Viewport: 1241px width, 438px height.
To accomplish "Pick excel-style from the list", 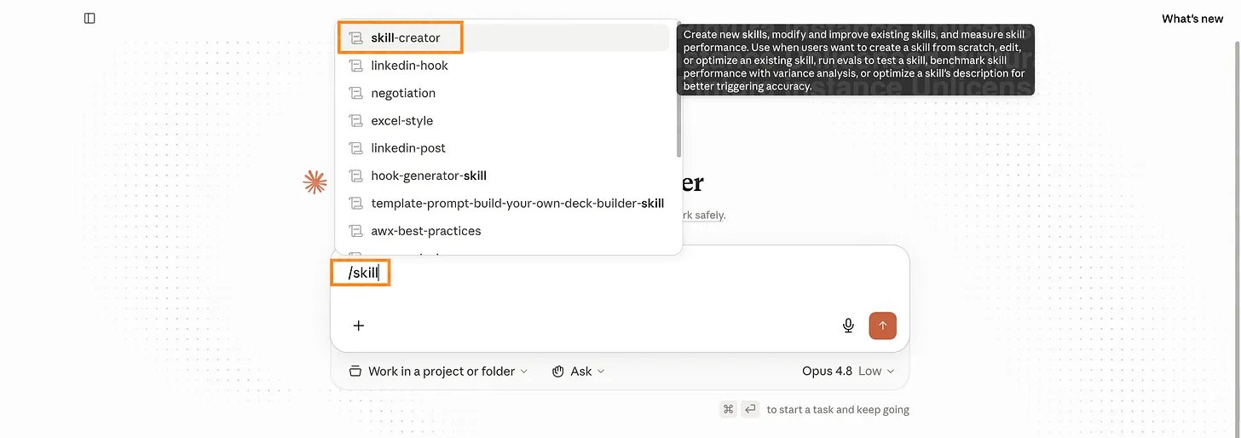I will [503, 121].
